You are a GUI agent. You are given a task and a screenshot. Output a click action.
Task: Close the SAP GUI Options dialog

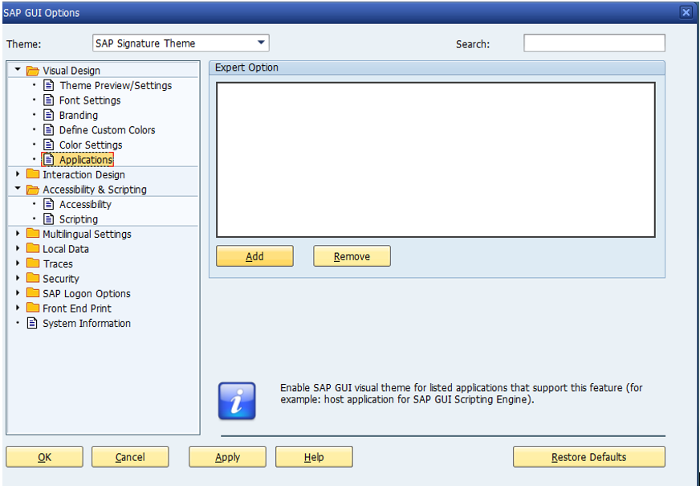coord(686,12)
